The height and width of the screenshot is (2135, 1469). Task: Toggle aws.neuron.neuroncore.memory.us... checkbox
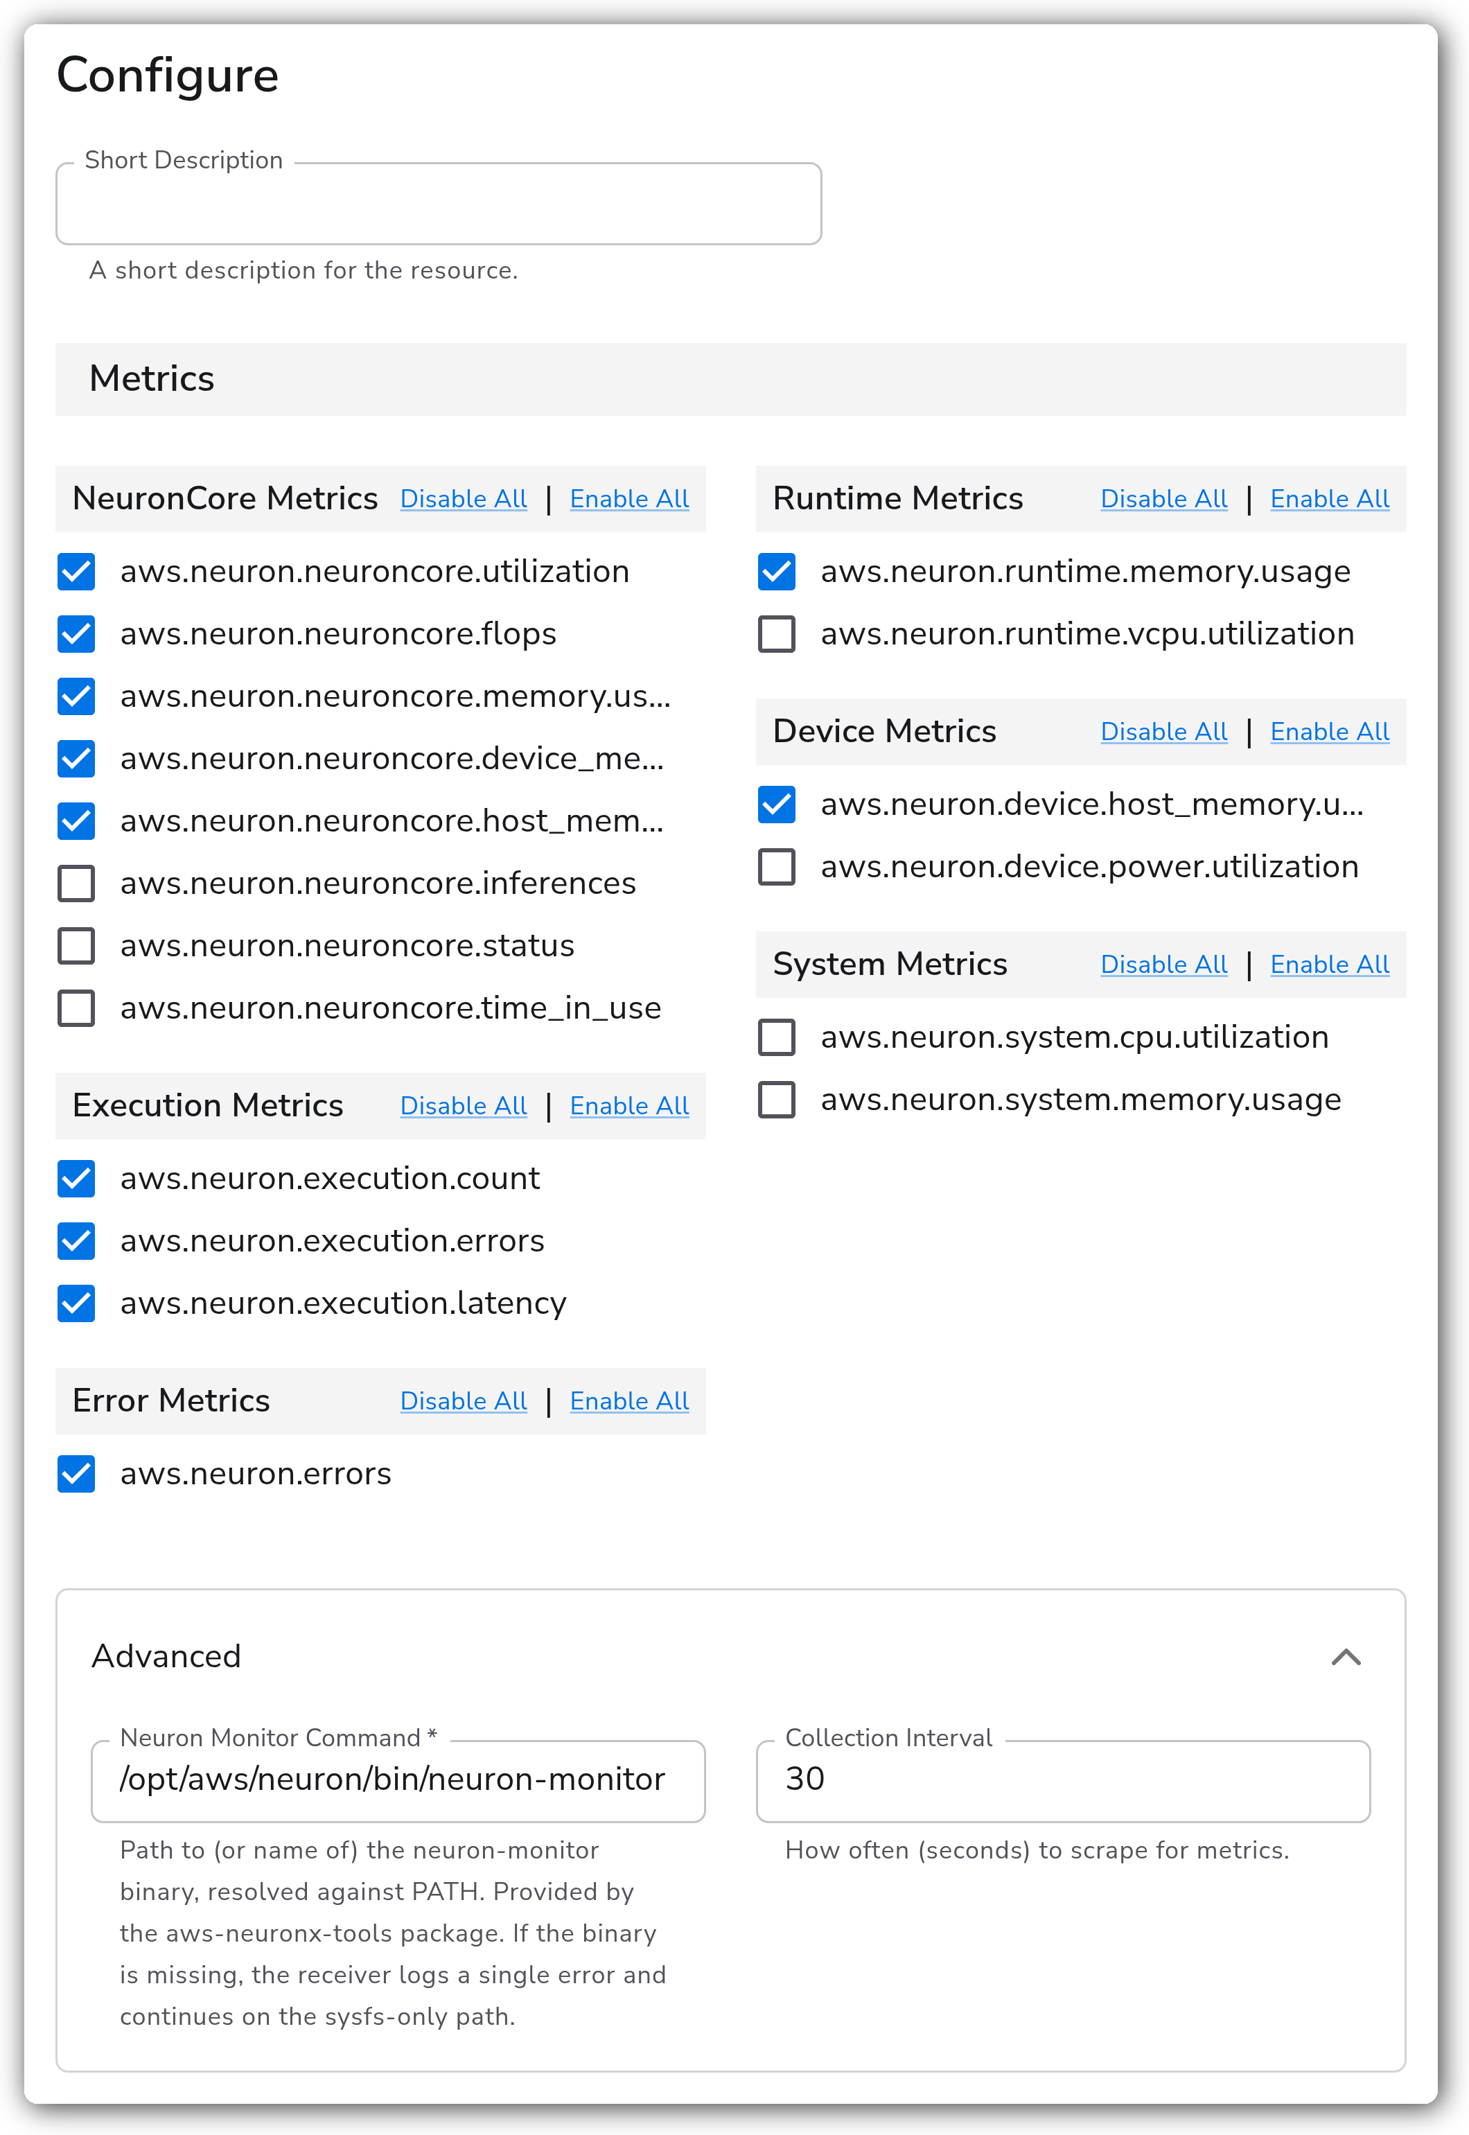(x=76, y=696)
